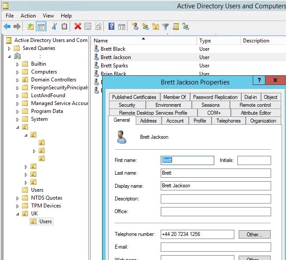Click the Office input field

point(216,212)
